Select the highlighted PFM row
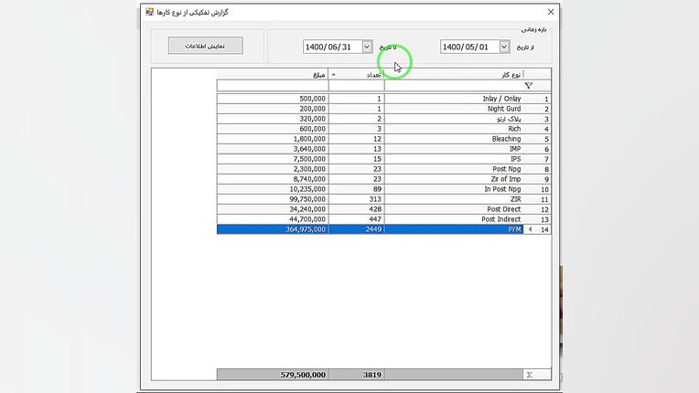The width and height of the screenshot is (699, 393). pyautogui.click(x=384, y=229)
